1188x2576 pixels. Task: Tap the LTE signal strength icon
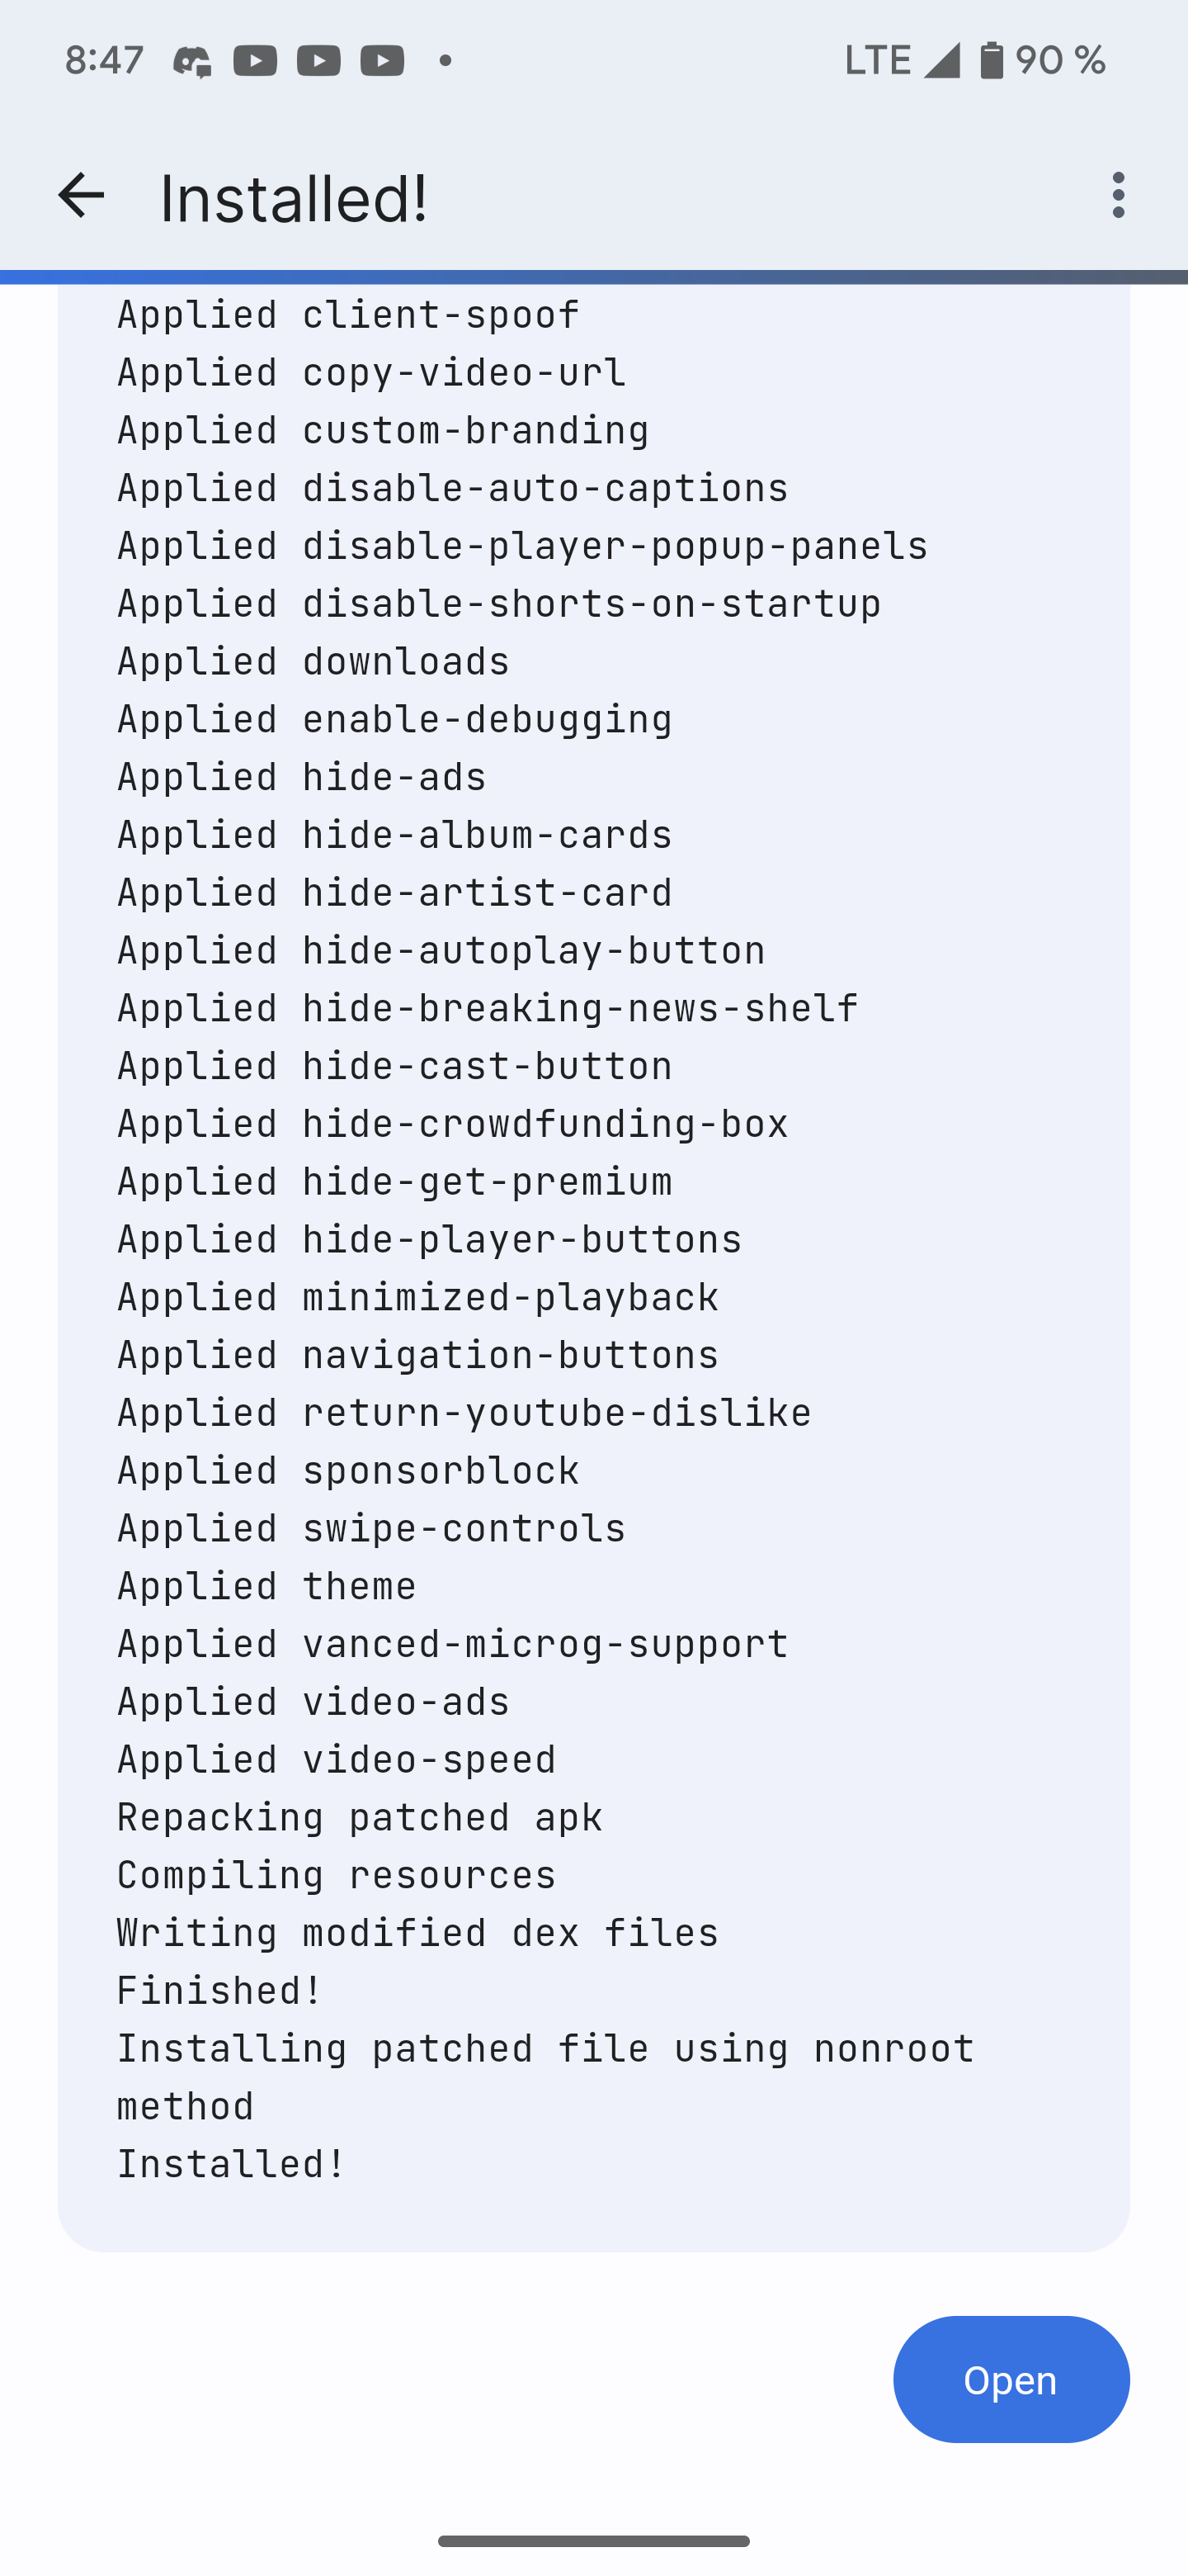click(x=940, y=59)
